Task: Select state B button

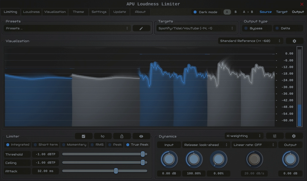Action: [x=235, y=12]
